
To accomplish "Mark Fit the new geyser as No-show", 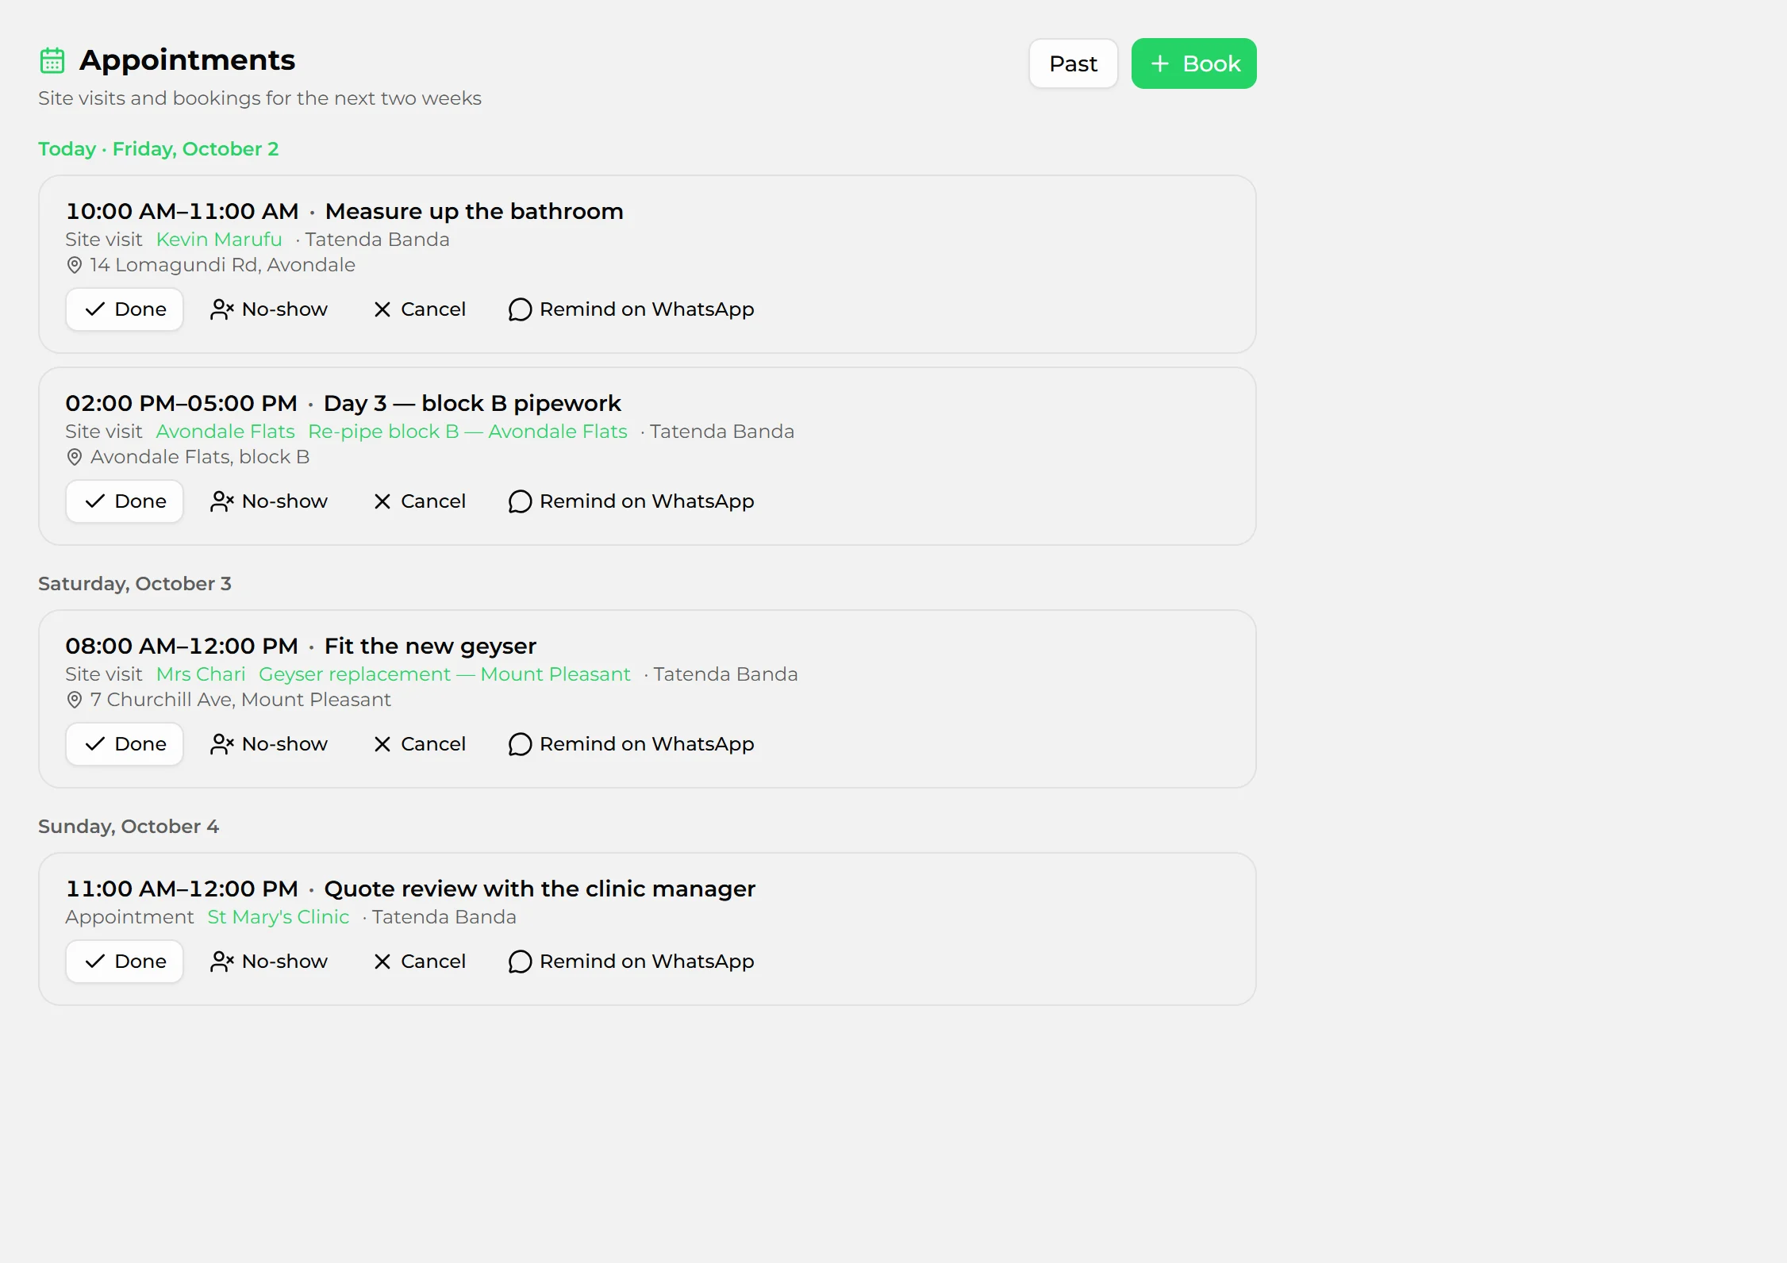I will coord(269,744).
